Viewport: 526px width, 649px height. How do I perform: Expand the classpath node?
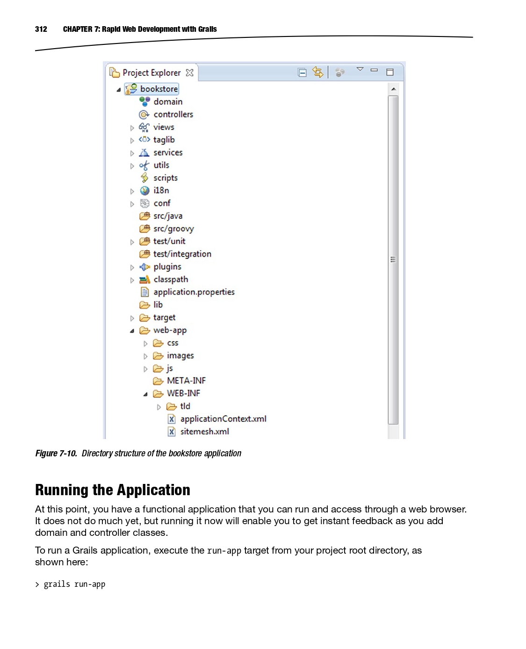tap(132, 280)
